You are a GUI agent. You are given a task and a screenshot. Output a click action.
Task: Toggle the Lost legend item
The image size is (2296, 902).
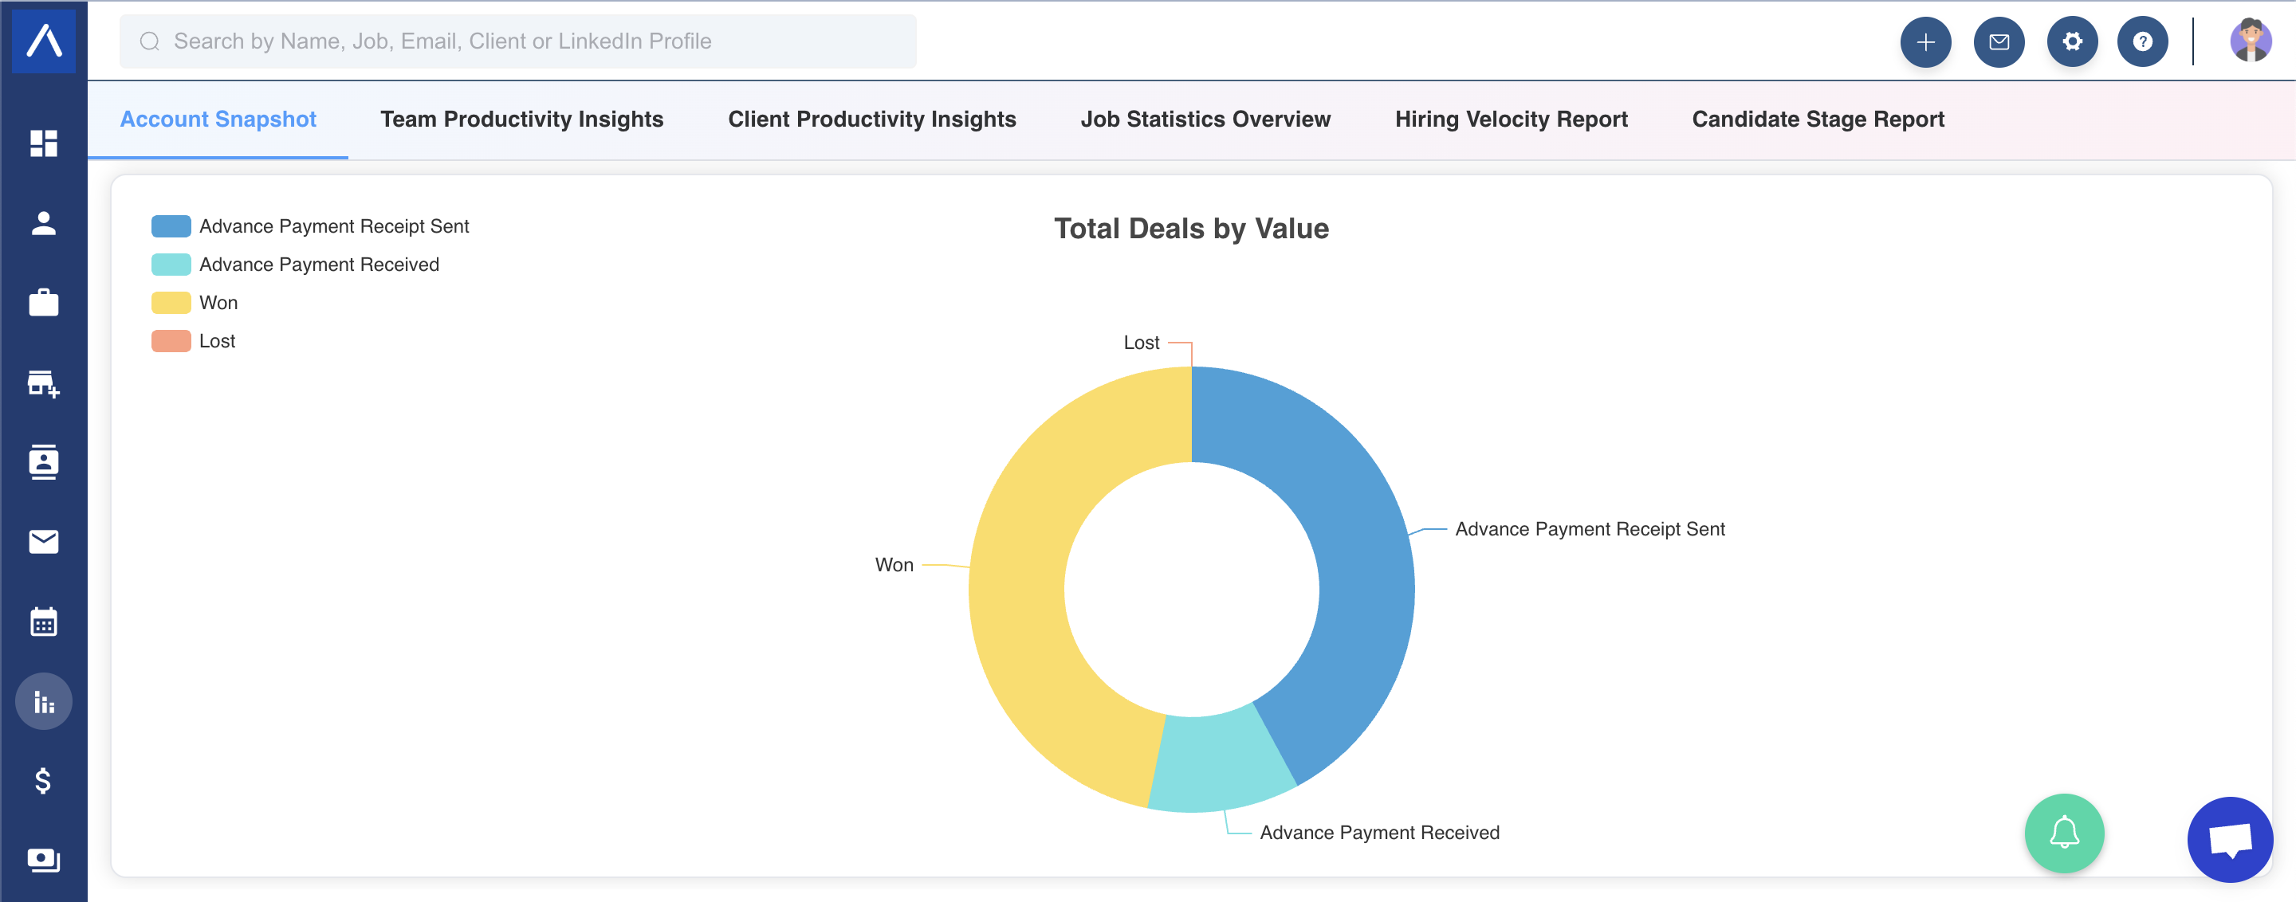pos(194,341)
